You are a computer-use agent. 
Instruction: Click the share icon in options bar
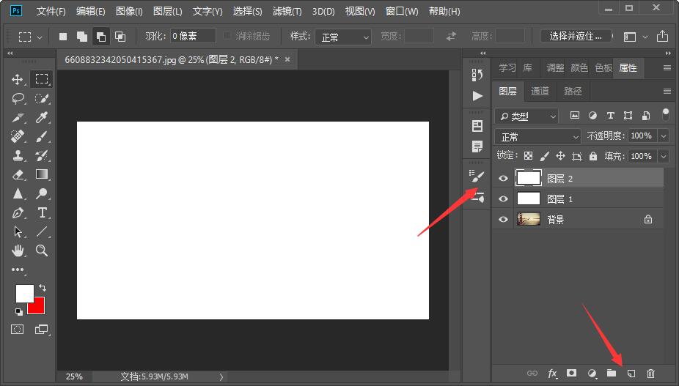(x=662, y=37)
